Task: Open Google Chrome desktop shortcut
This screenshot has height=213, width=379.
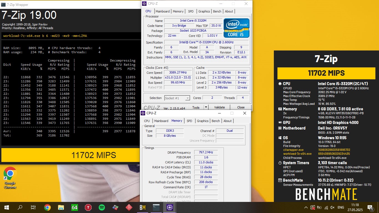Action: [10, 178]
